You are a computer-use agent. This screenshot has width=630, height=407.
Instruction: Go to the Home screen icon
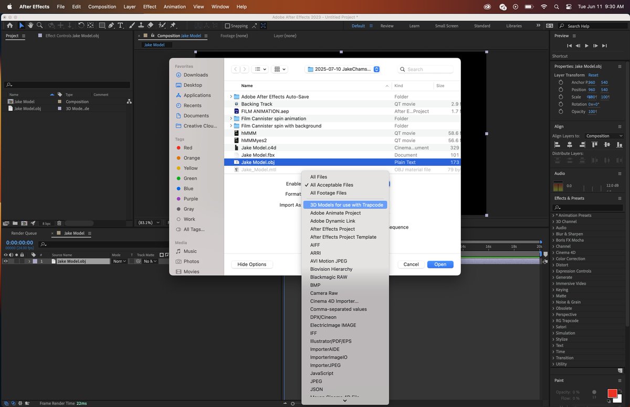[x=10, y=25]
